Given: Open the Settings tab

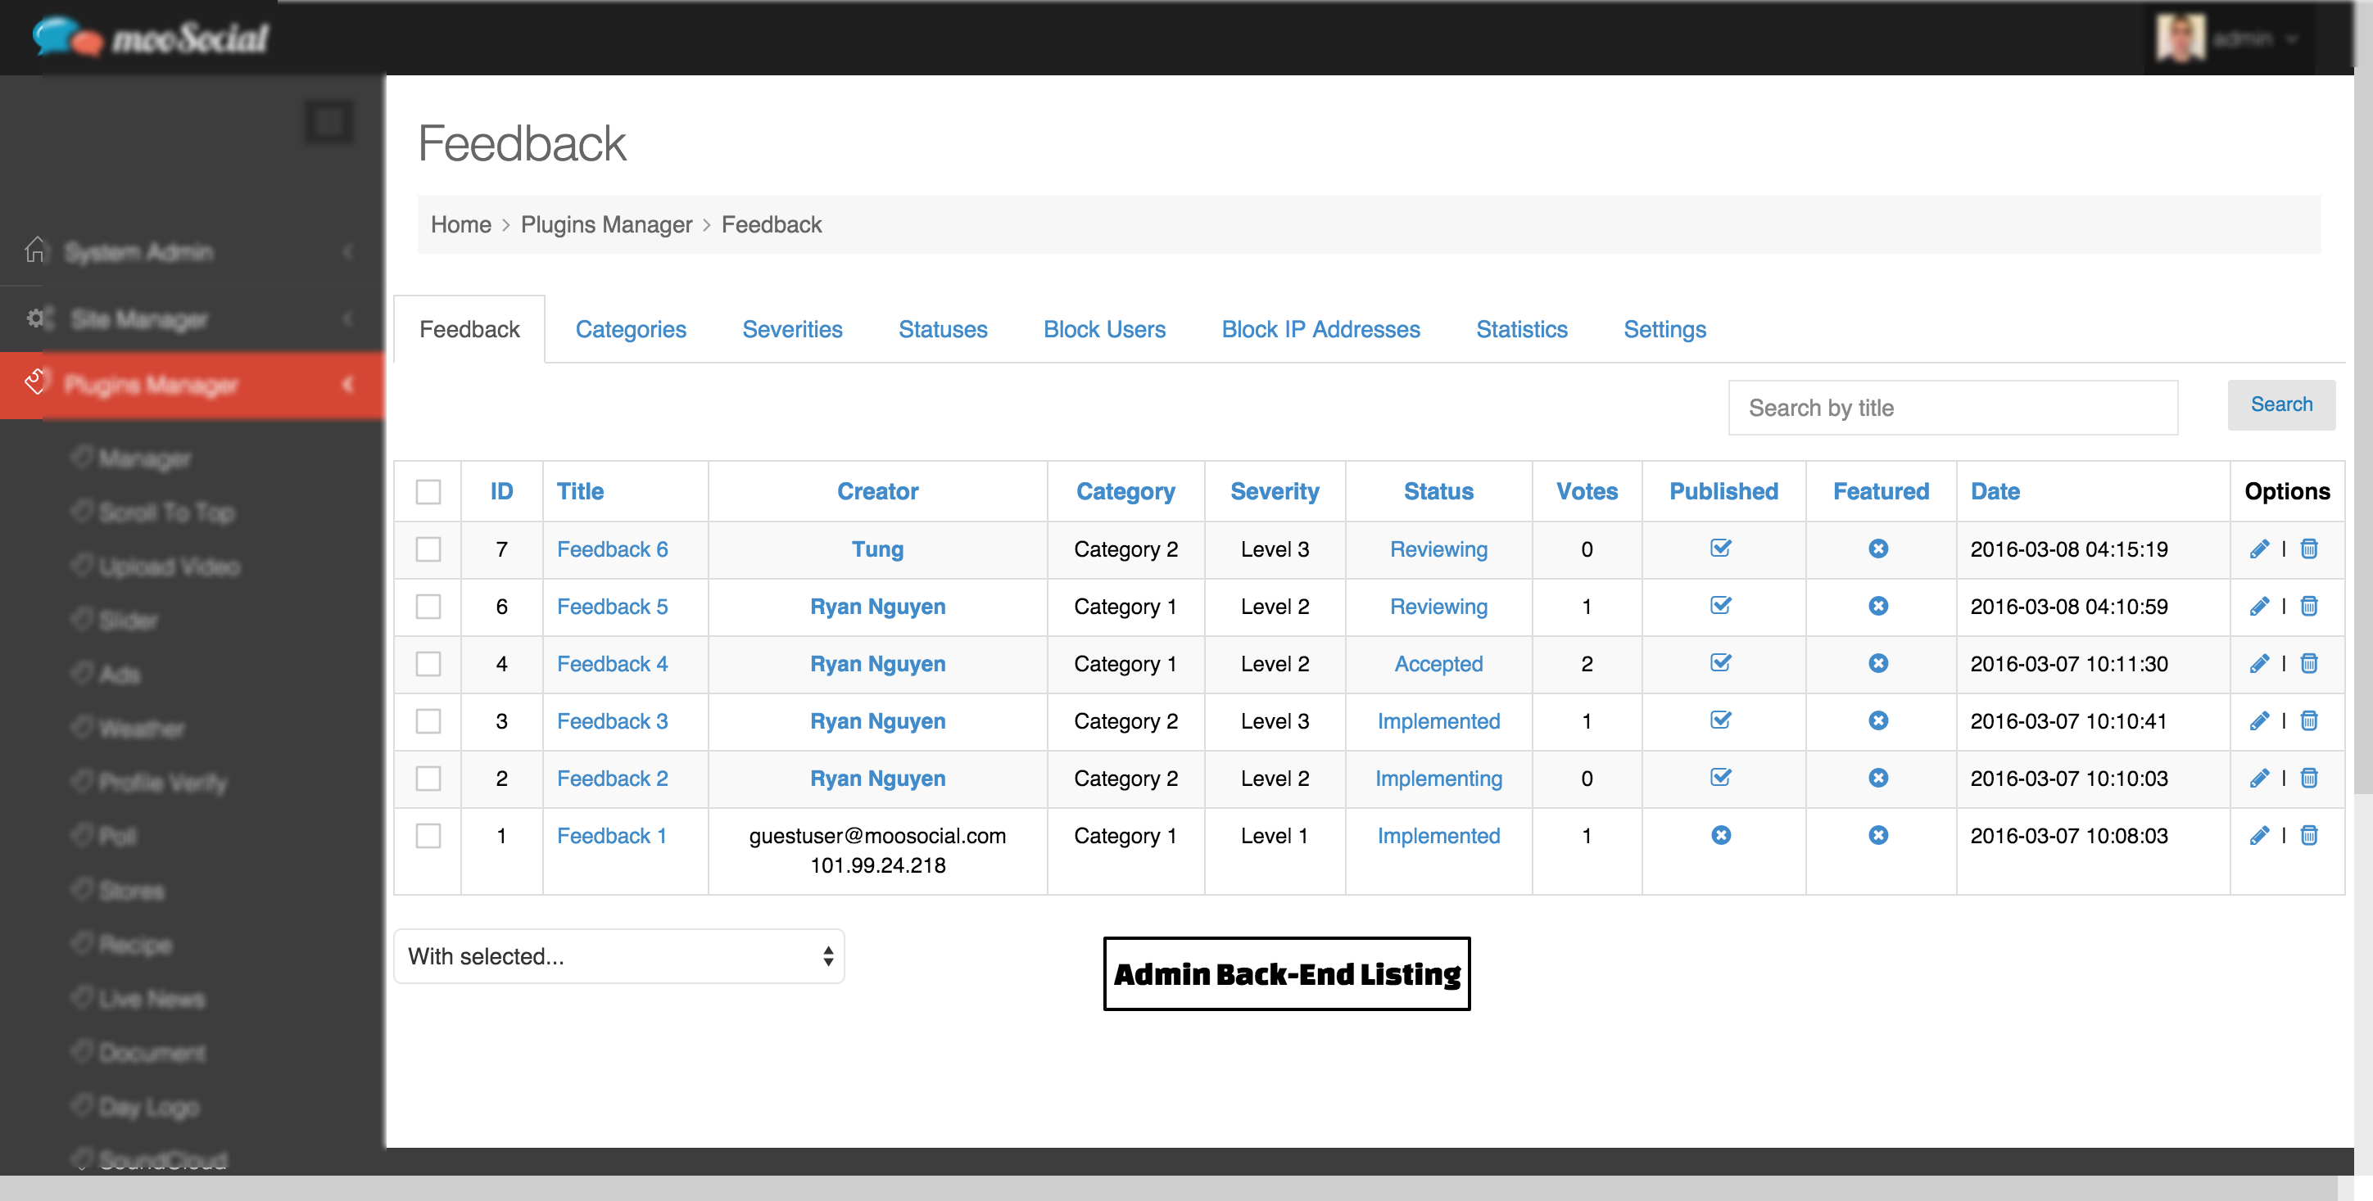Looking at the screenshot, I should [x=1664, y=330].
